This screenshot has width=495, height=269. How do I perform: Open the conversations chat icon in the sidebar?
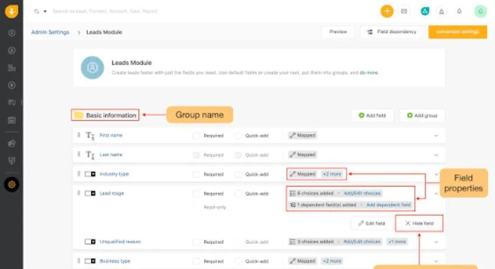(x=12, y=102)
